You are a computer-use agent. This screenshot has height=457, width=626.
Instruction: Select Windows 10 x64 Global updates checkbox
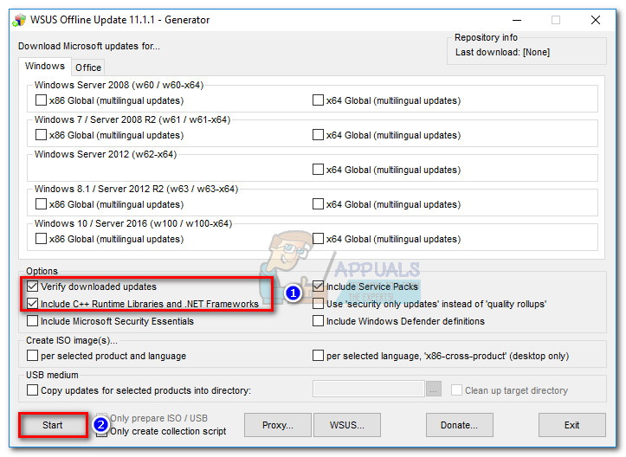(318, 239)
